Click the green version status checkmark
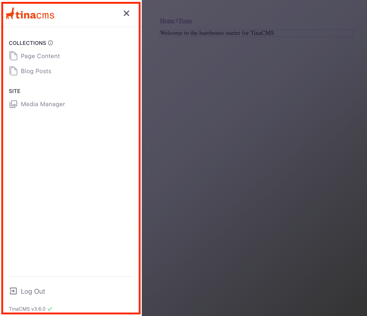This screenshot has height=316, width=367. [x=50, y=309]
